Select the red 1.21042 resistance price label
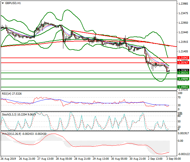The height and width of the screenshot is (162, 190). [x=183, y=58]
